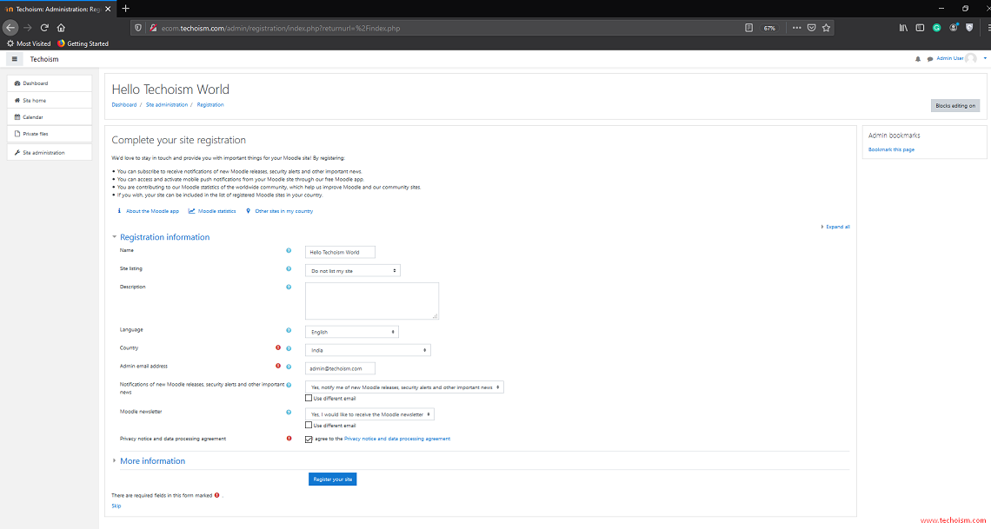Open the Country dropdown showing India
This screenshot has width=991, height=529.
(368, 350)
